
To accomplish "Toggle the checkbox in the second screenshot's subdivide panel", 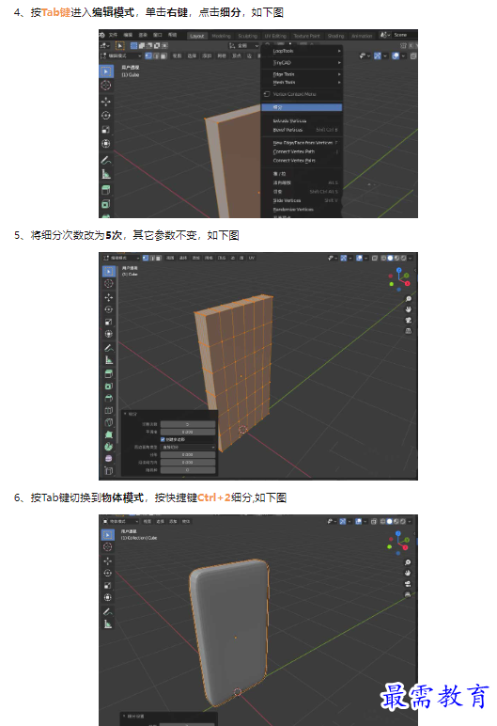I will coord(163,439).
